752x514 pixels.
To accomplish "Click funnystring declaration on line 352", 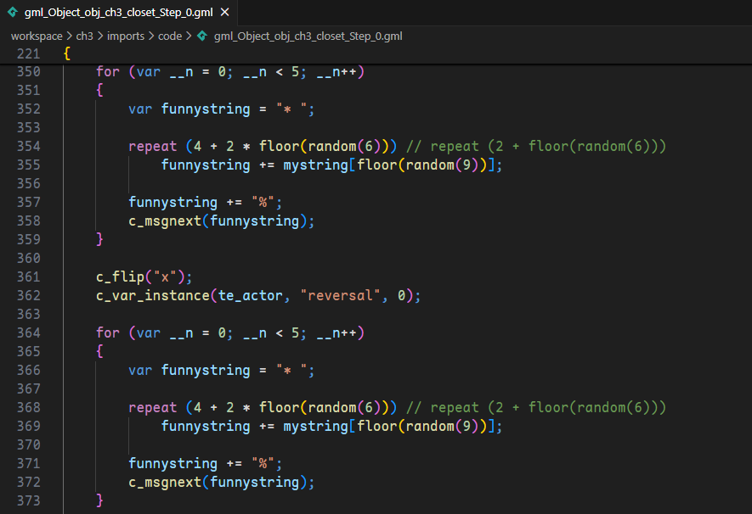I will (x=206, y=109).
